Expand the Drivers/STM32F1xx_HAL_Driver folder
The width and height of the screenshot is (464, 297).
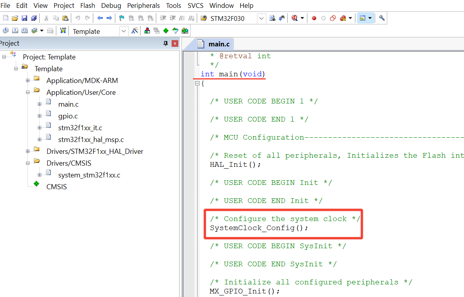point(28,151)
